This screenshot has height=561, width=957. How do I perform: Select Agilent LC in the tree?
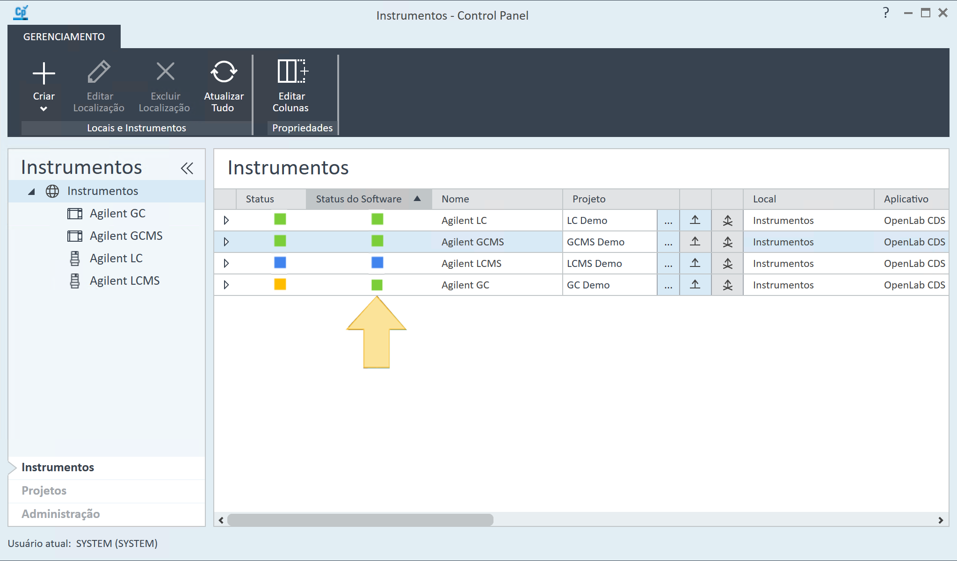[116, 259]
